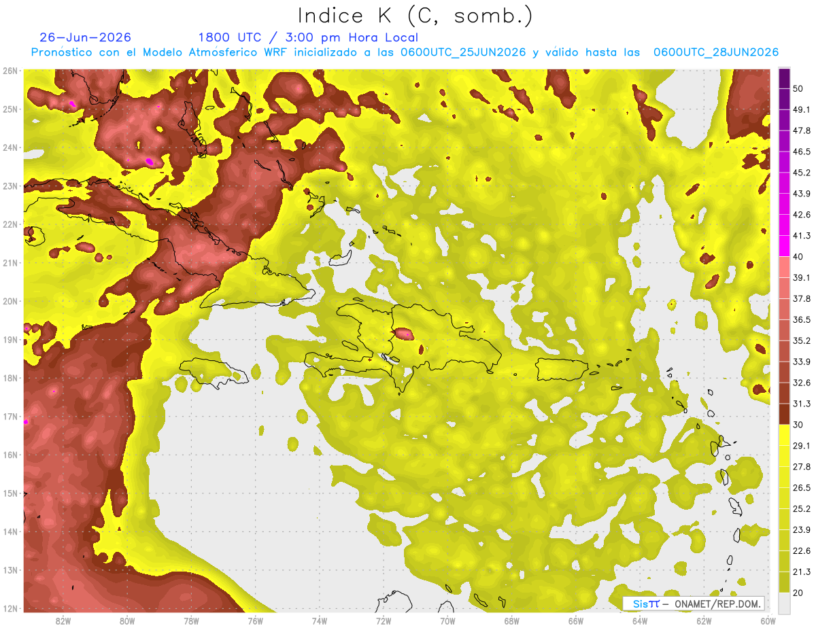This screenshot has height=630, width=816.
Task: Click the "12N" latitude axis label
Action: tap(11, 608)
